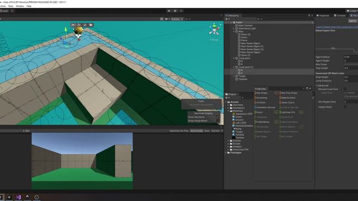Screen dimensions: 358x201
Task: Open the Window menu in the menu bar
Action: click(20, 6)
